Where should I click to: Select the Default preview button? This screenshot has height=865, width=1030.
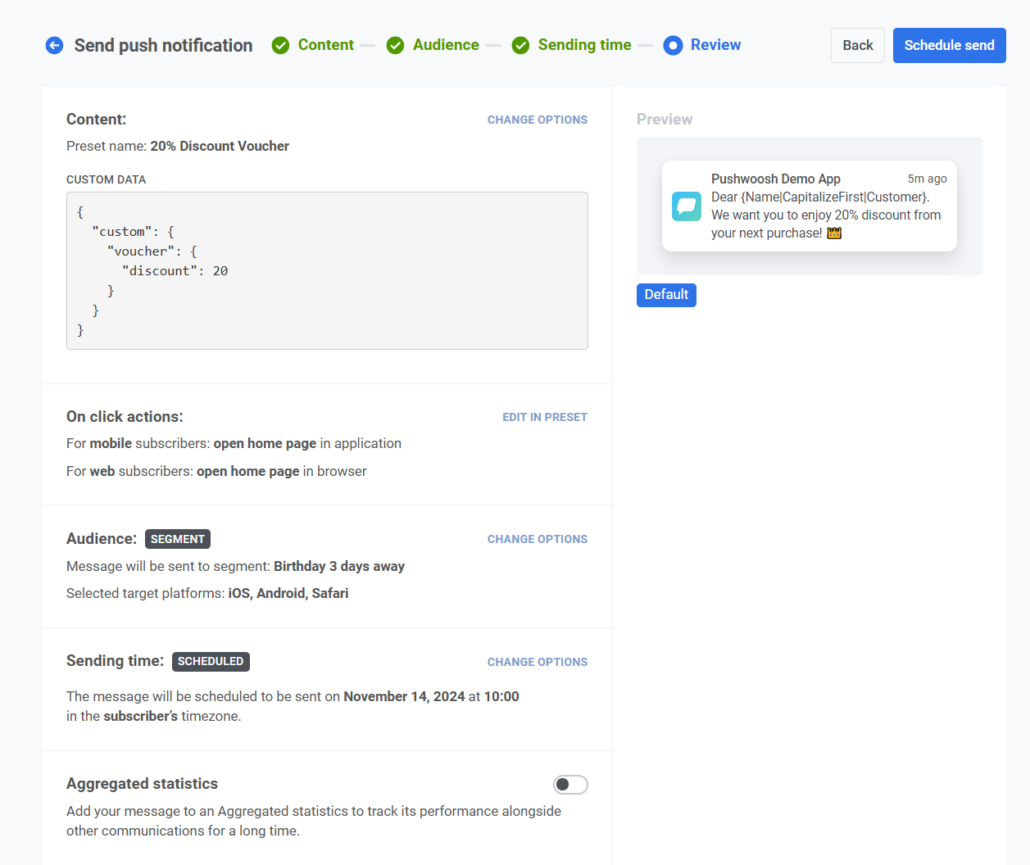(x=666, y=295)
